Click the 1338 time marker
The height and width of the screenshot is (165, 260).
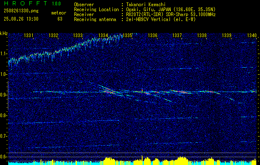202,35
